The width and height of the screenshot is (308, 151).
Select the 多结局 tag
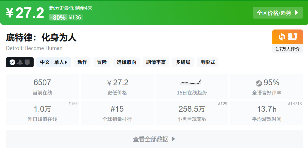[183, 62]
